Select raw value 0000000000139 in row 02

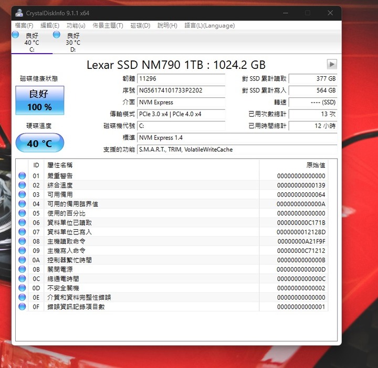pyautogui.click(x=301, y=185)
